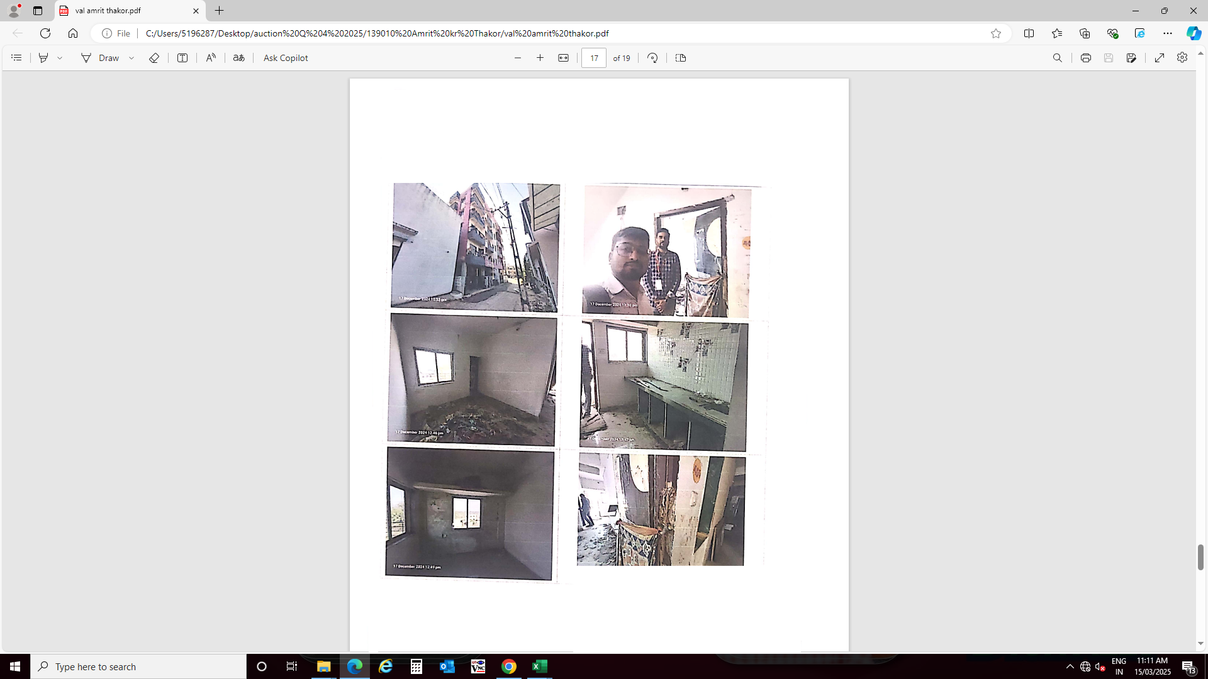This screenshot has width=1208, height=679.
Task: Open the translate PDF tool
Action: (239, 58)
